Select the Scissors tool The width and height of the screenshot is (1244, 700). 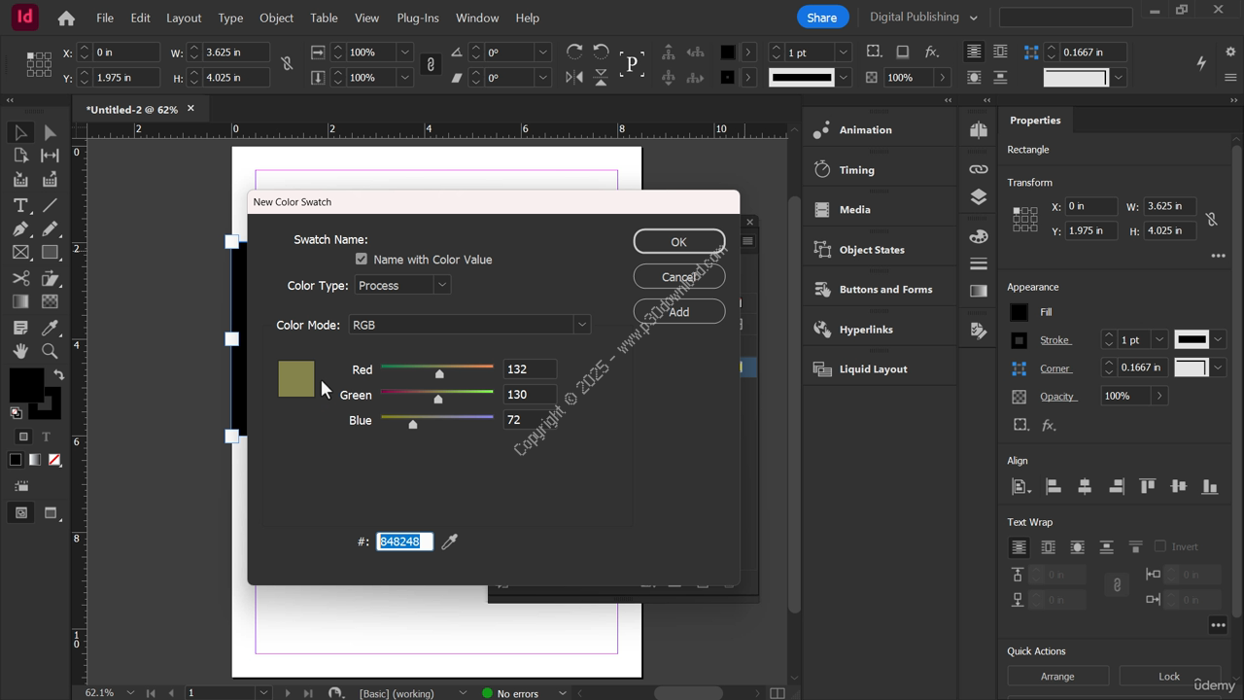(x=20, y=278)
